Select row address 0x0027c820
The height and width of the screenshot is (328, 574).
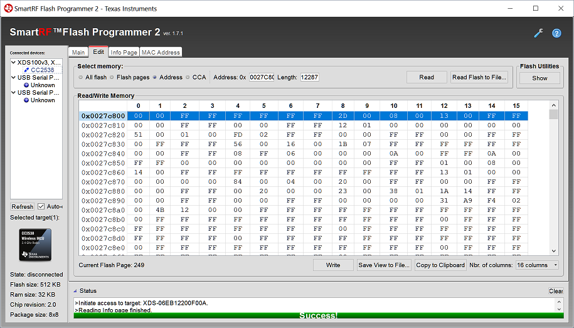point(104,135)
